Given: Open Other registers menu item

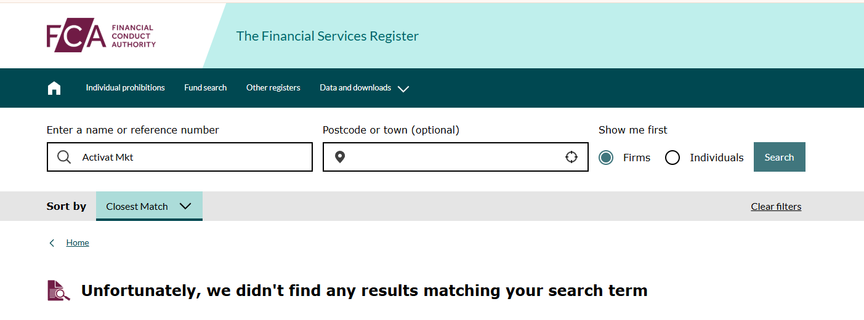Looking at the screenshot, I should tap(273, 88).
